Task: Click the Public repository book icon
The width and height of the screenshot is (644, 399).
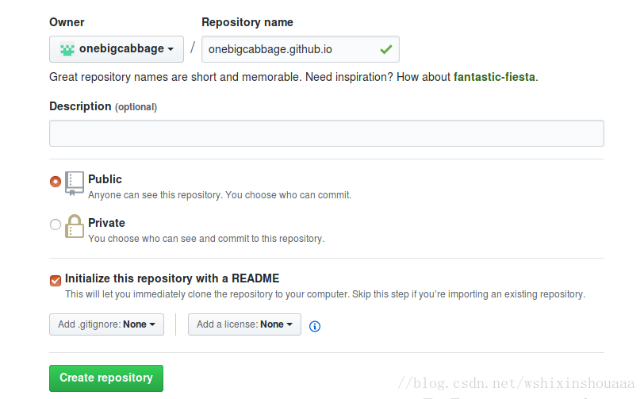Action: 75,184
